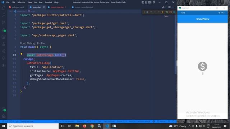Open File Explorer from taskbar
230x129 pixels.
(x=77, y=126)
